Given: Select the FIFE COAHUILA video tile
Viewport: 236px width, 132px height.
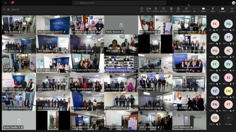Looking at the screenshot, I should (x=189, y=82).
